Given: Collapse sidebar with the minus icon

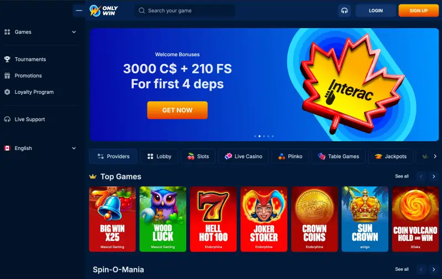Looking at the screenshot, I should (x=79, y=10).
